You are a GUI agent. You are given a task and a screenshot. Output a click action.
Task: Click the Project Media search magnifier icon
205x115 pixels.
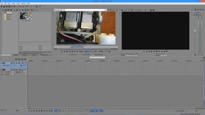[x=37, y=10]
